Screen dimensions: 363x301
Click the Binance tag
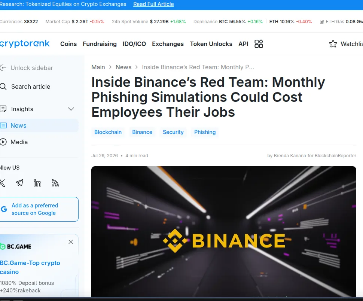[x=142, y=132]
